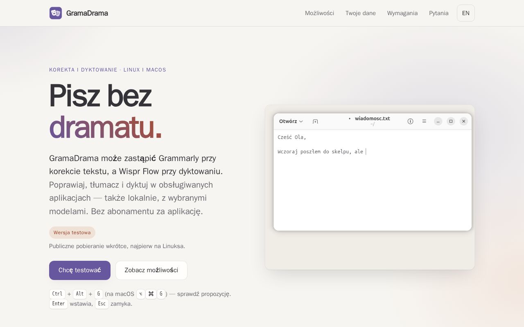The image size is (524, 327).
Task: Jump to the Pytania section
Action: click(439, 13)
